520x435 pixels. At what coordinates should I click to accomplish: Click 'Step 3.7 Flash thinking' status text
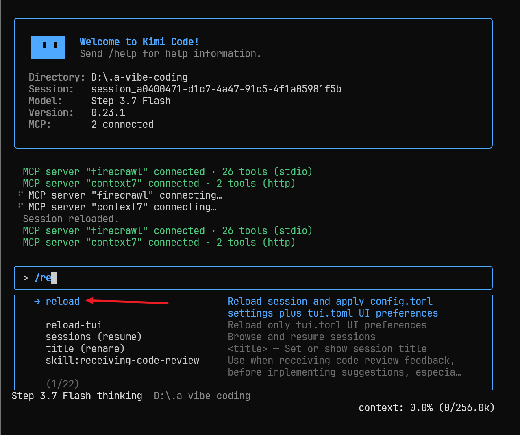[x=77, y=396]
